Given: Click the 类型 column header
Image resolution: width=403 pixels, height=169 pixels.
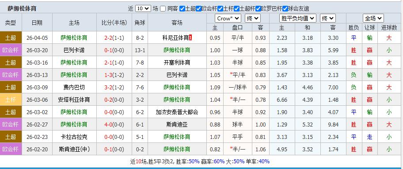Looking at the screenshot, I should click(x=11, y=23).
